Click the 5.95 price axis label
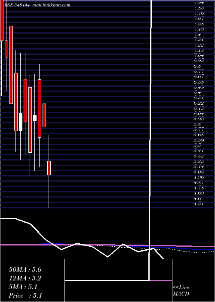Image resolution: width=215 pixels, height=302 pixels. pyautogui.click(x=199, y=119)
